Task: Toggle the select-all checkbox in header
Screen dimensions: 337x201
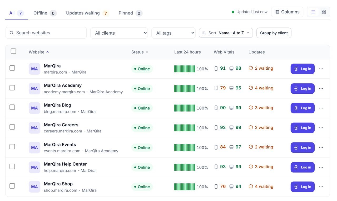Action: (x=13, y=51)
